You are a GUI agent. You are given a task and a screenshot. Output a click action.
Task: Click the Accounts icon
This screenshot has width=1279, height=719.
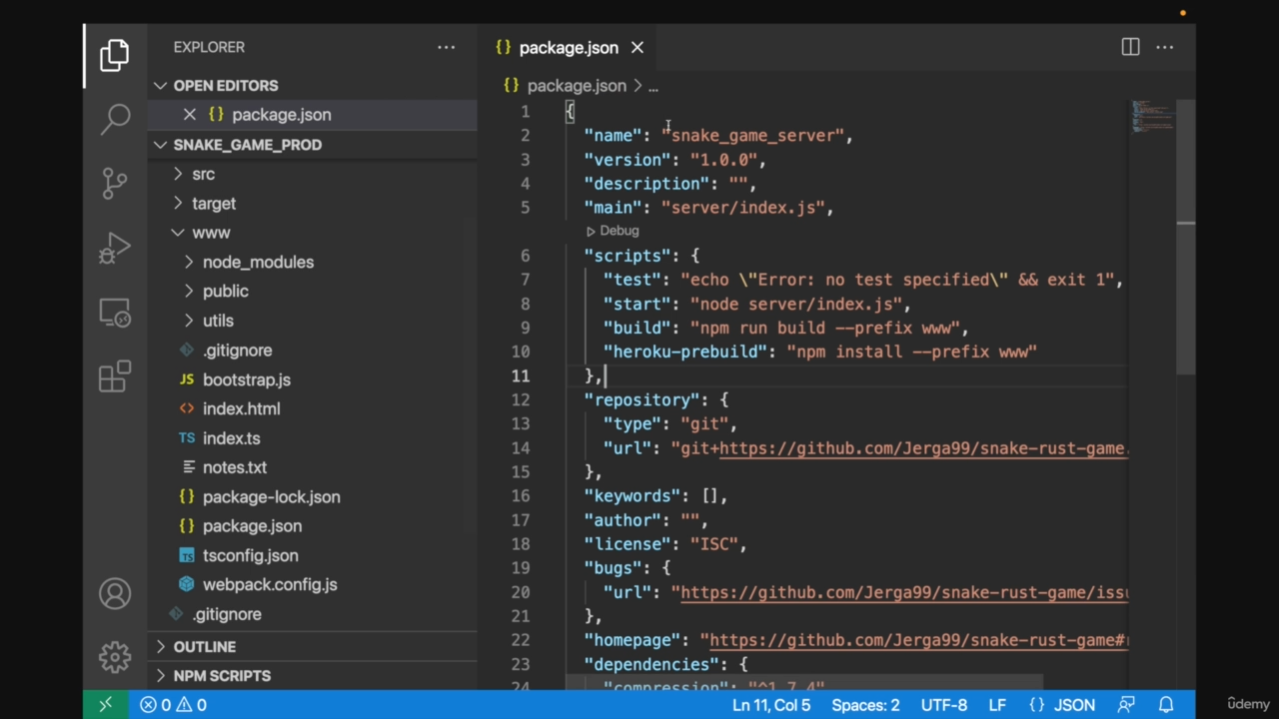pyautogui.click(x=115, y=594)
